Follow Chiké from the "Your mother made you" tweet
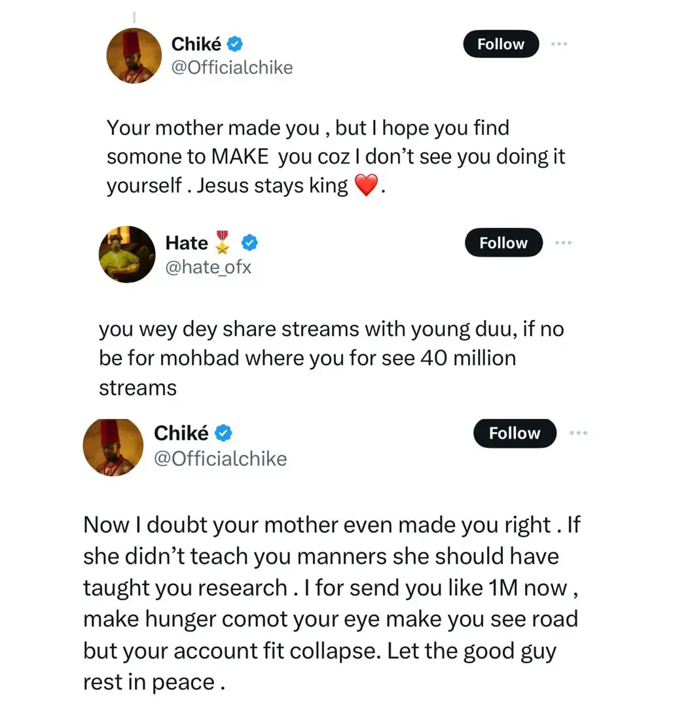Viewport: 673px width, 707px height. [501, 45]
